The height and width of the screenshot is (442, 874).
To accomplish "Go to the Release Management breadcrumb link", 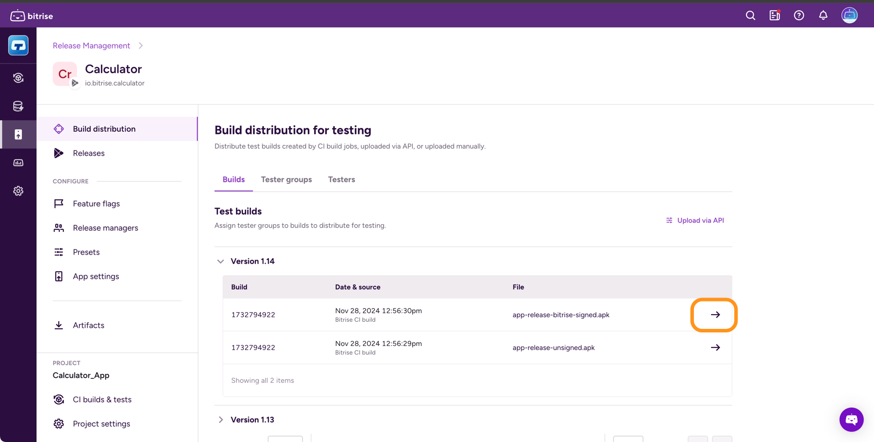I will 92,45.
